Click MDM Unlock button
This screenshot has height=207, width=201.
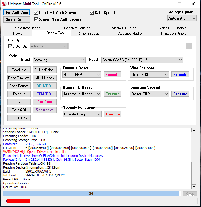click(x=45, y=78)
